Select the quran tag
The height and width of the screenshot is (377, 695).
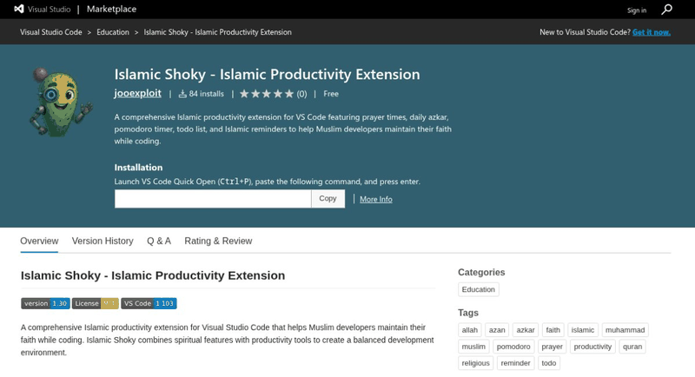click(x=632, y=347)
